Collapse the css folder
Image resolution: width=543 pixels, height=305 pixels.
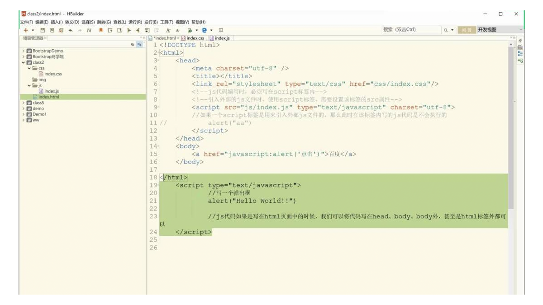click(x=29, y=68)
